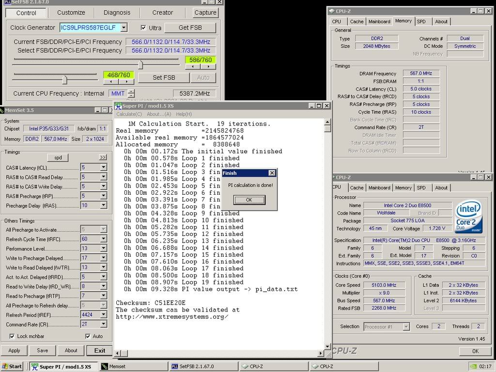Click Super PI icon in the window title bar

(x=118, y=106)
